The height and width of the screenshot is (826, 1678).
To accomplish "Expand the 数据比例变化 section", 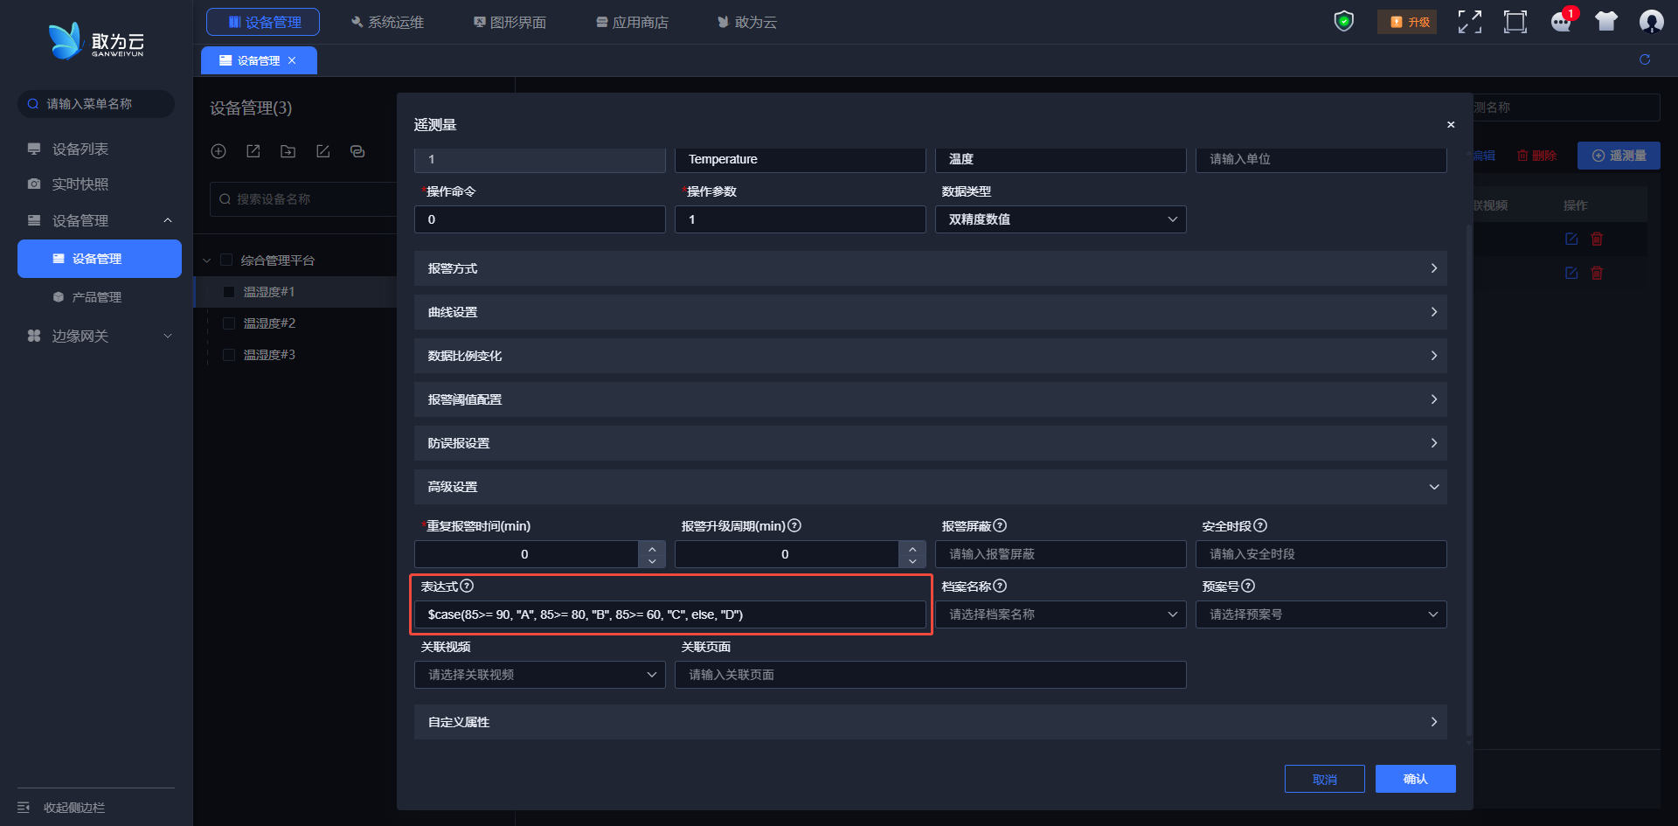I will [x=930, y=356].
